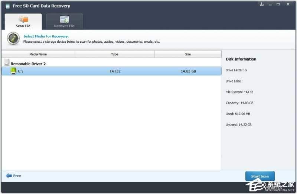Select the Removable Driver 2 entry
297x194 pixels.
[28, 64]
